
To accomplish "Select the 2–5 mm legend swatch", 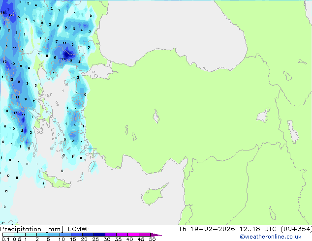I will point(42,235).
